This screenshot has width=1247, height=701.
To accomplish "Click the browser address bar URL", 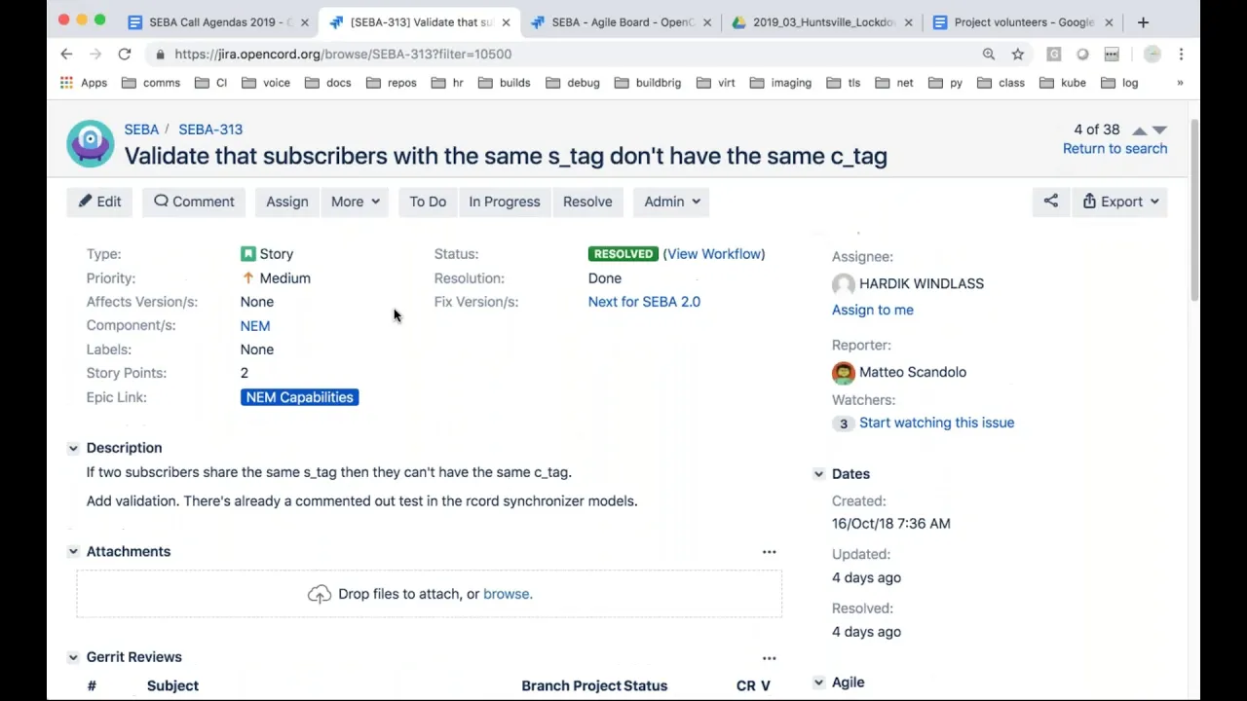I will (x=343, y=55).
